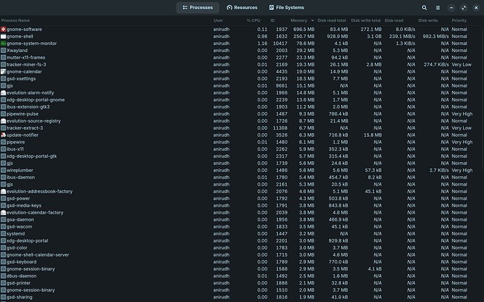Click the wireplumber process icon
Image resolution: width=484 pixels, height=302 pixels.
(x=4, y=170)
